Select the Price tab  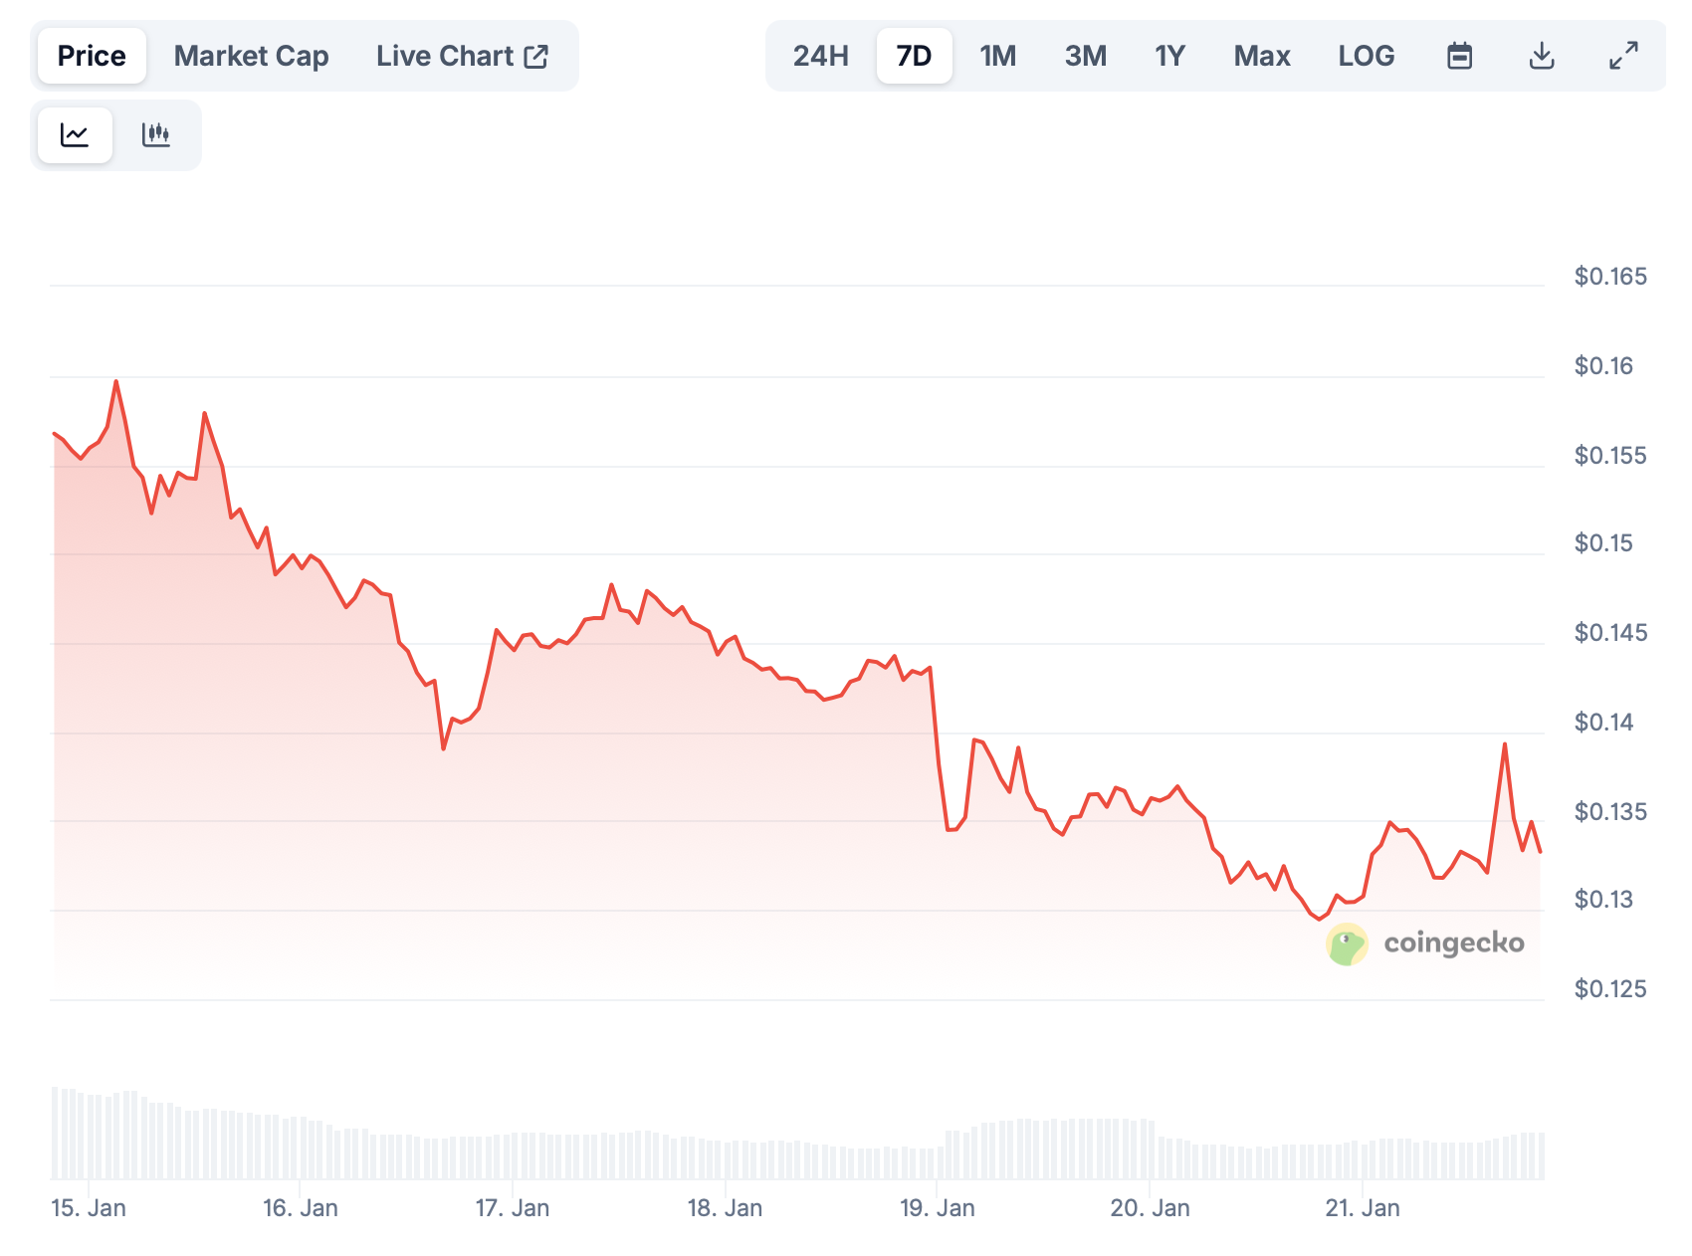[92, 56]
